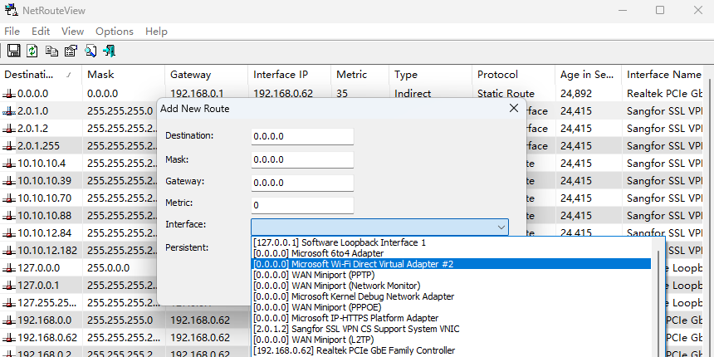This screenshot has width=714, height=357.
Task: Open the Options menu
Action: click(114, 31)
